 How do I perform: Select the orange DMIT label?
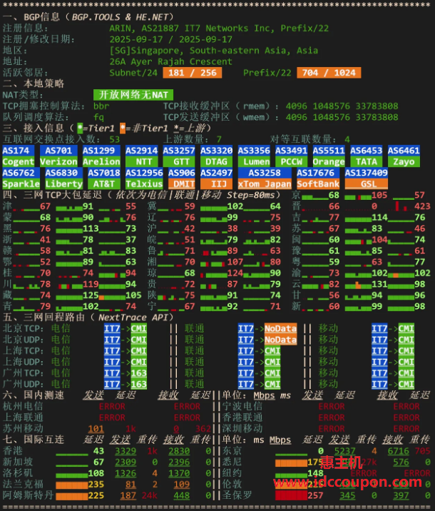click(182, 184)
